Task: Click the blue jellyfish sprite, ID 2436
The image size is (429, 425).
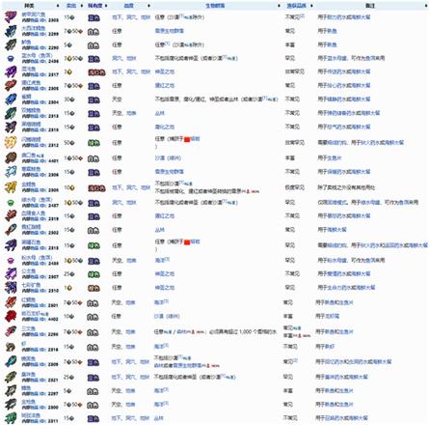Action: pos(11,59)
